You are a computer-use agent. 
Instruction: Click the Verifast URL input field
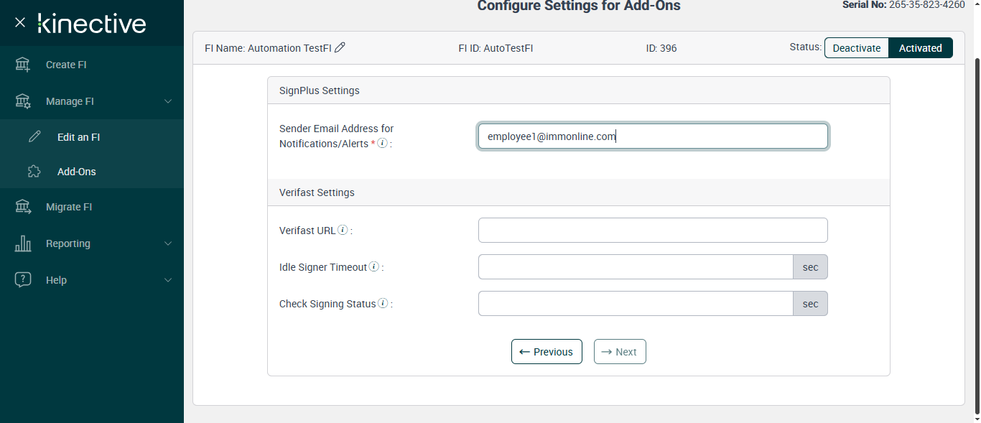653,231
